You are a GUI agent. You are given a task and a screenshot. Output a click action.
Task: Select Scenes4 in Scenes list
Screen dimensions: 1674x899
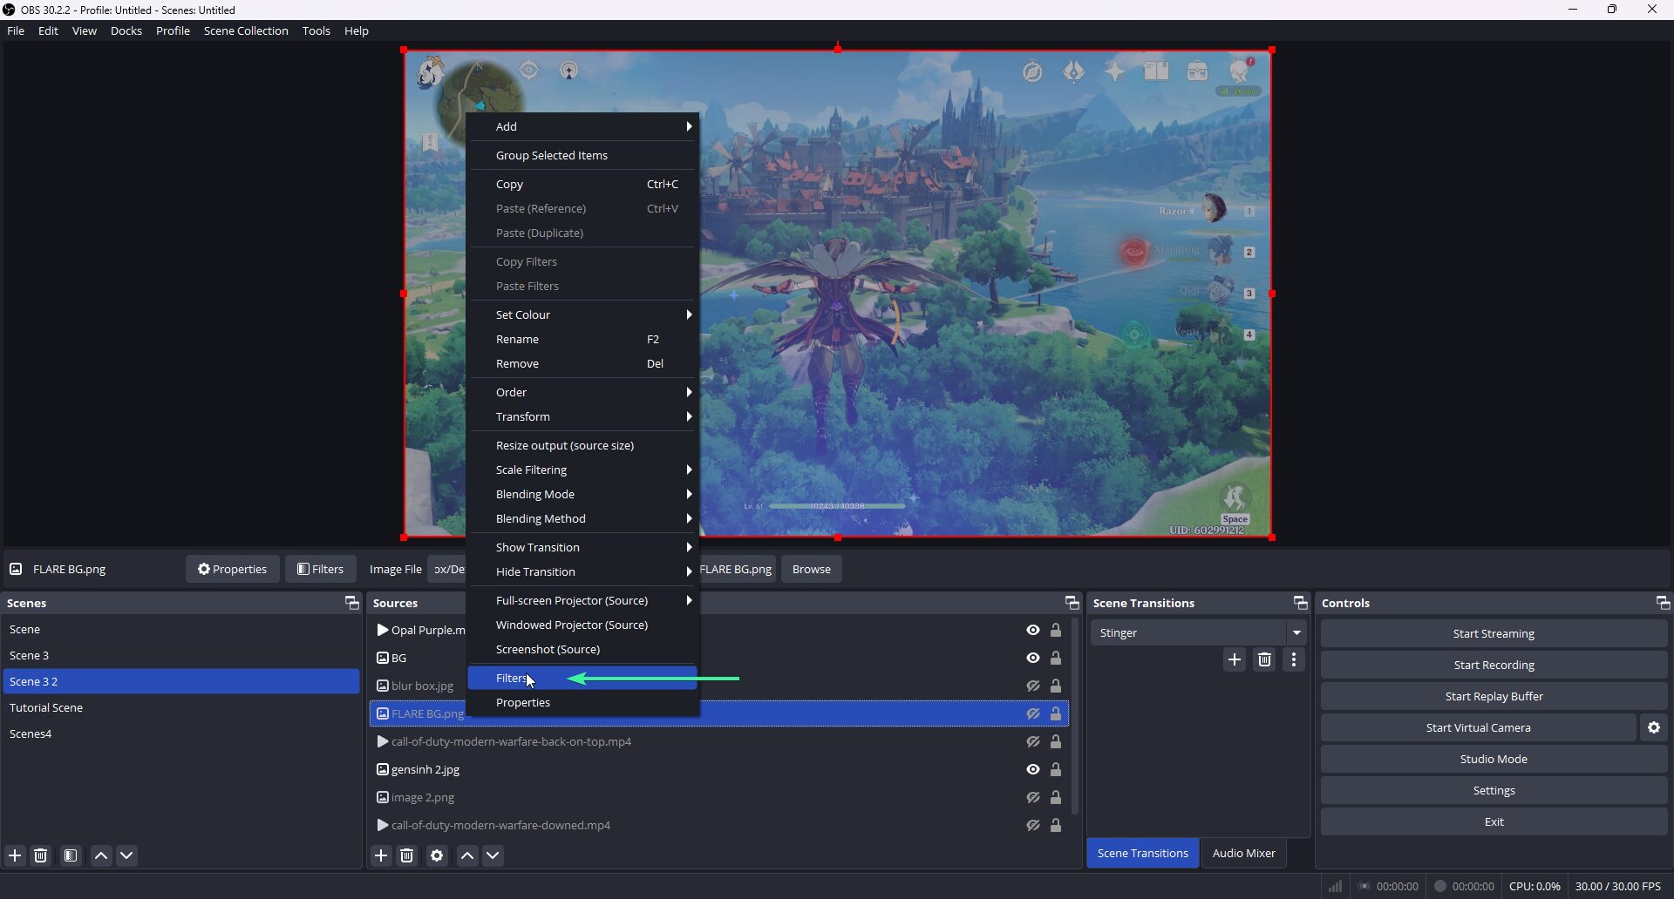(181, 733)
